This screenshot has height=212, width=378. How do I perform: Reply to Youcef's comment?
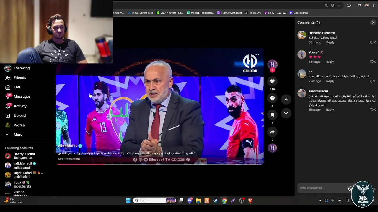330,62
